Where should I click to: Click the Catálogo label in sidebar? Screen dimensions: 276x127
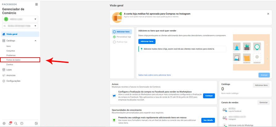(x=11, y=41)
